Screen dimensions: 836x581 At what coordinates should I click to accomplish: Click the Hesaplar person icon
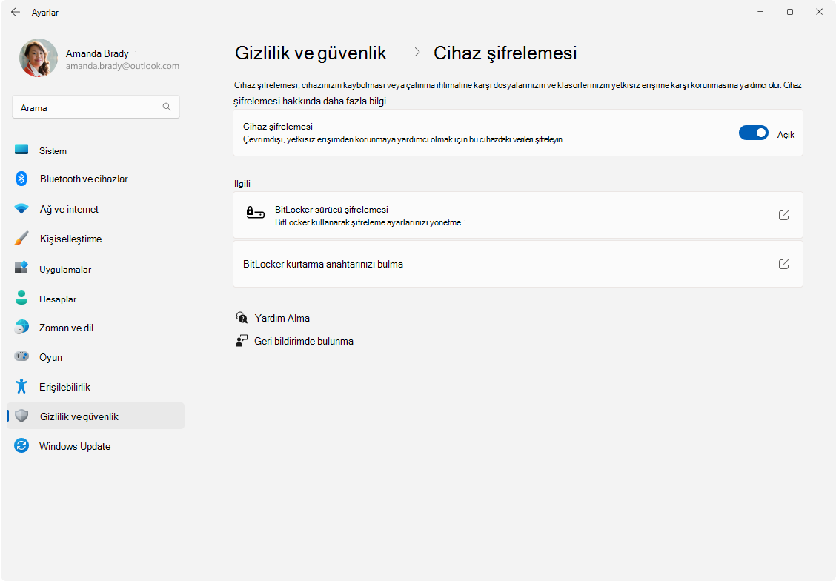click(21, 297)
